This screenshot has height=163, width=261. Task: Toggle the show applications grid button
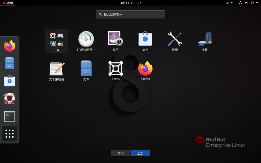click(x=9, y=134)
